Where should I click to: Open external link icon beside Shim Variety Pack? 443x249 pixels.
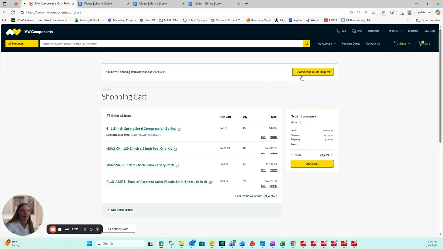178,166
